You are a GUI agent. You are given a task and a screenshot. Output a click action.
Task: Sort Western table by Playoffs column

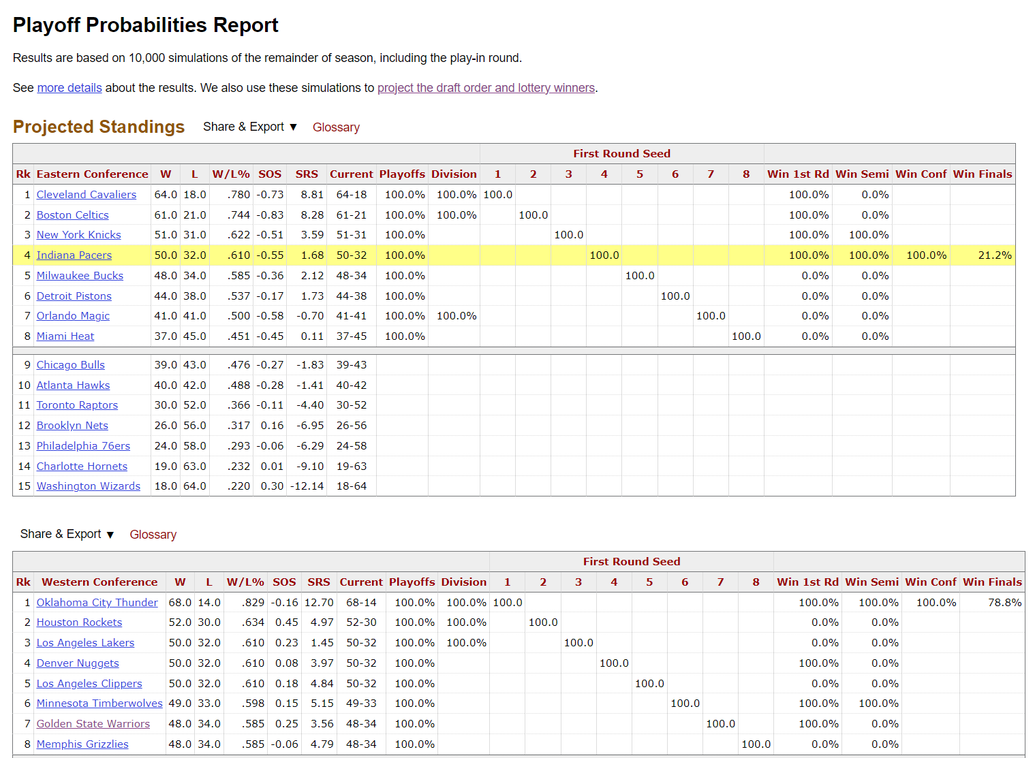pyautogui.click(x=412, y=582)
